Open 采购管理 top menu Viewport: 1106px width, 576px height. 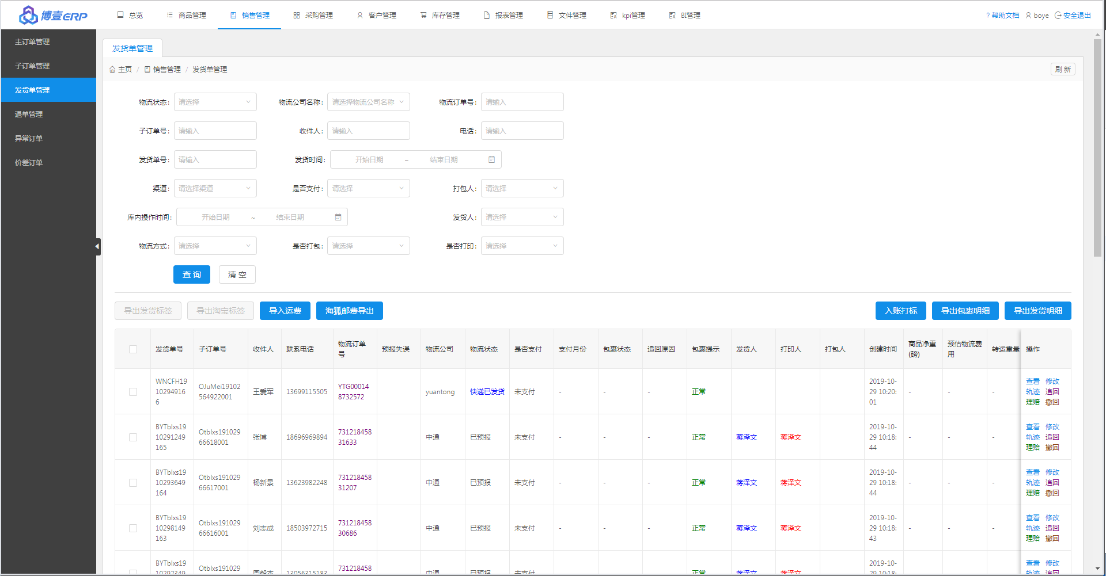click(313, 16)
